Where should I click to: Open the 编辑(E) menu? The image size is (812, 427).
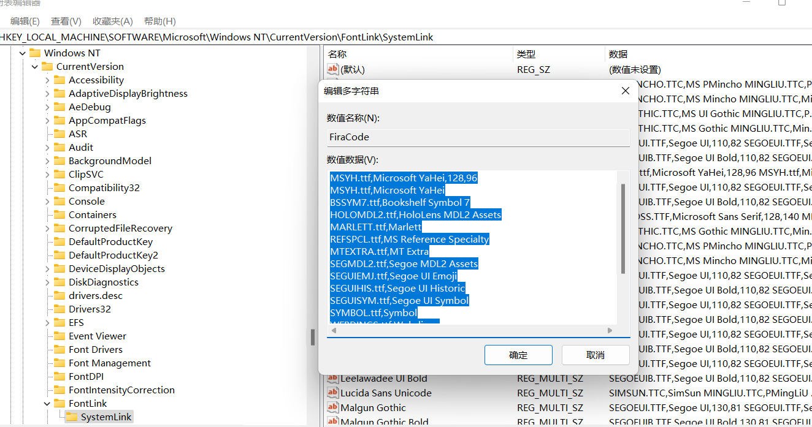tap(25, 21)
